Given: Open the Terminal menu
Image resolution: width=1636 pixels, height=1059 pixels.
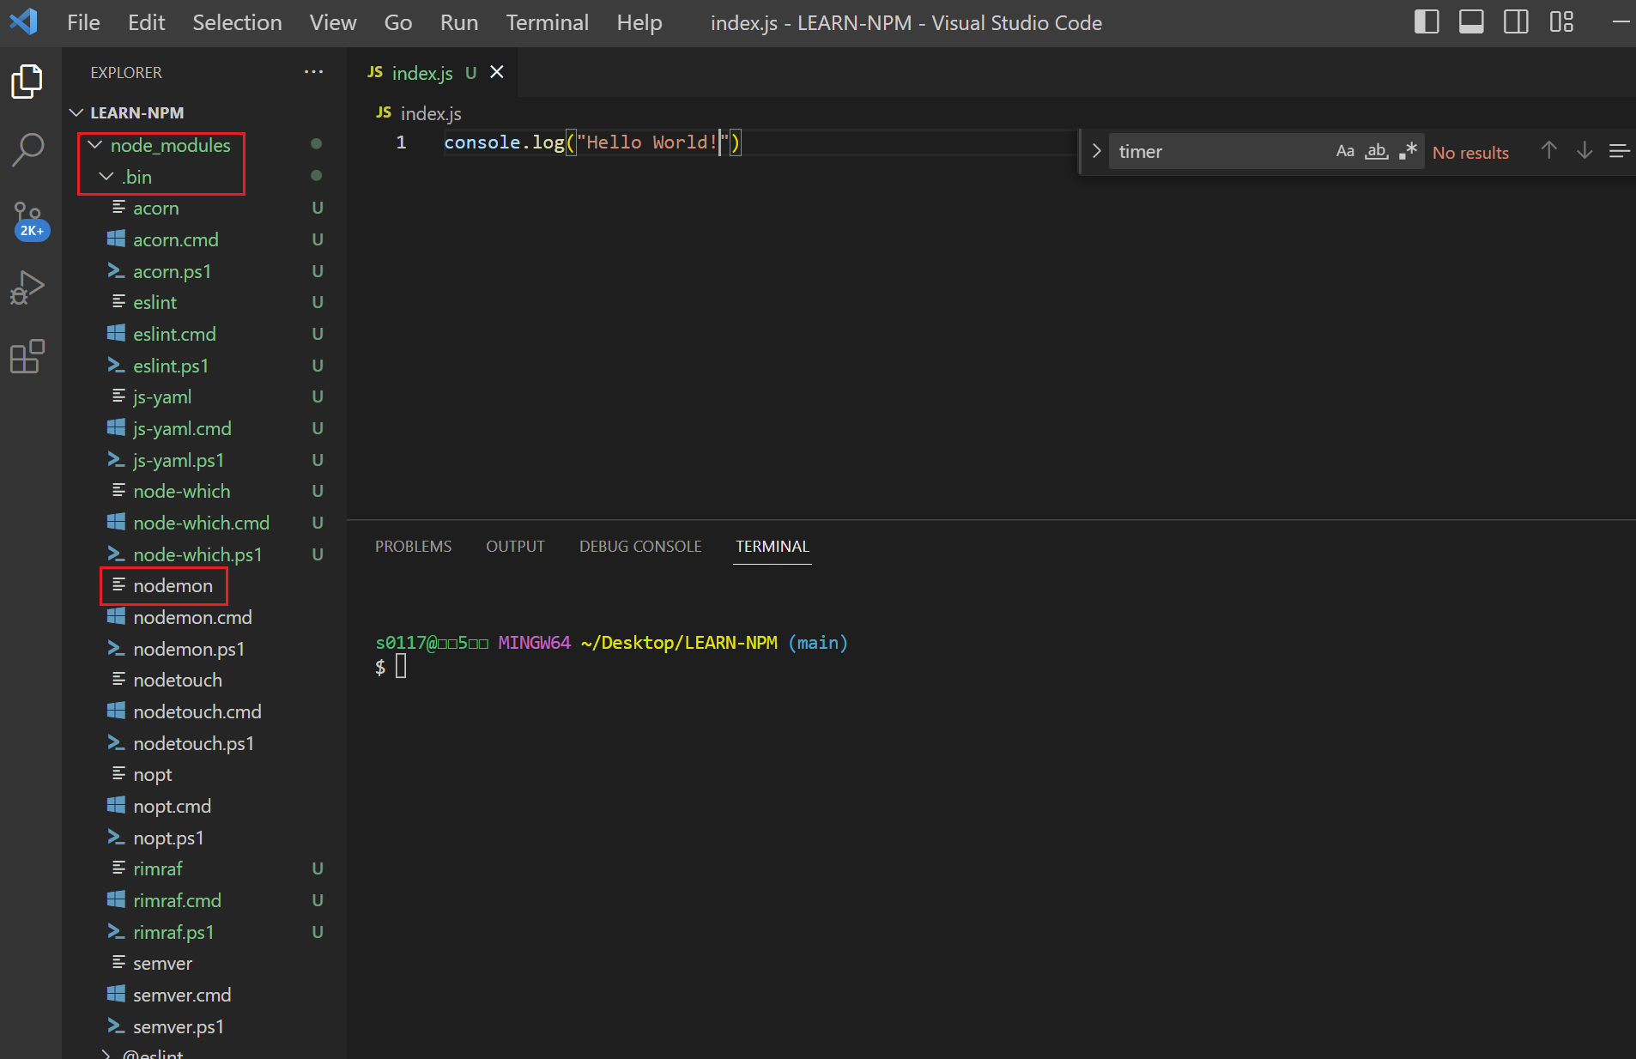Looking at the screenshot, I should coord(548,23).
